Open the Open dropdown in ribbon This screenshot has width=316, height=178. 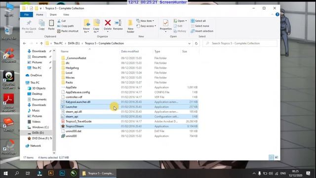180,21
